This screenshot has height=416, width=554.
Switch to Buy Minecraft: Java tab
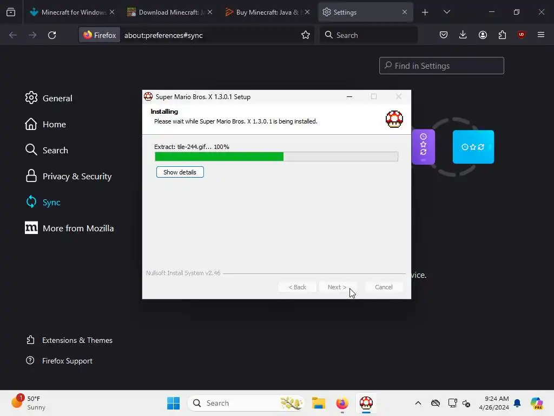tap(268, 12)
